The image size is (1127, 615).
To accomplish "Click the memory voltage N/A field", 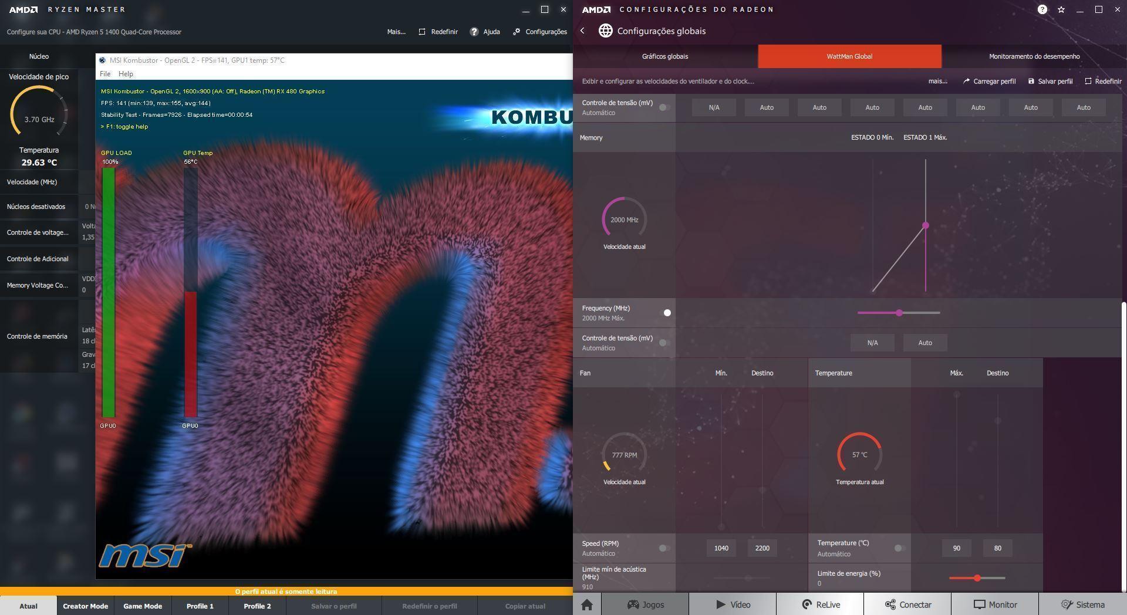I will click(872, 343).
